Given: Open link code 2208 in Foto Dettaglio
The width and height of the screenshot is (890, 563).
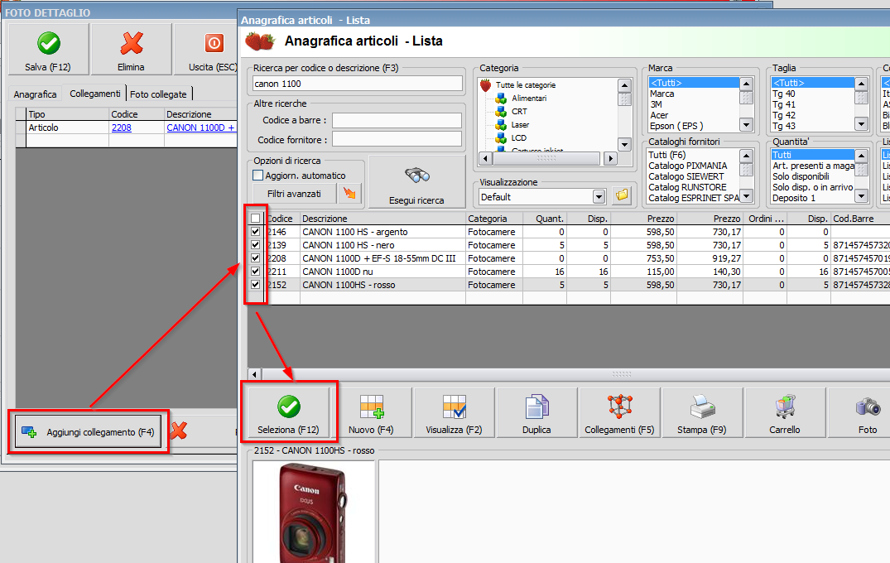Looking at the screenshot, I should [122, 128].
